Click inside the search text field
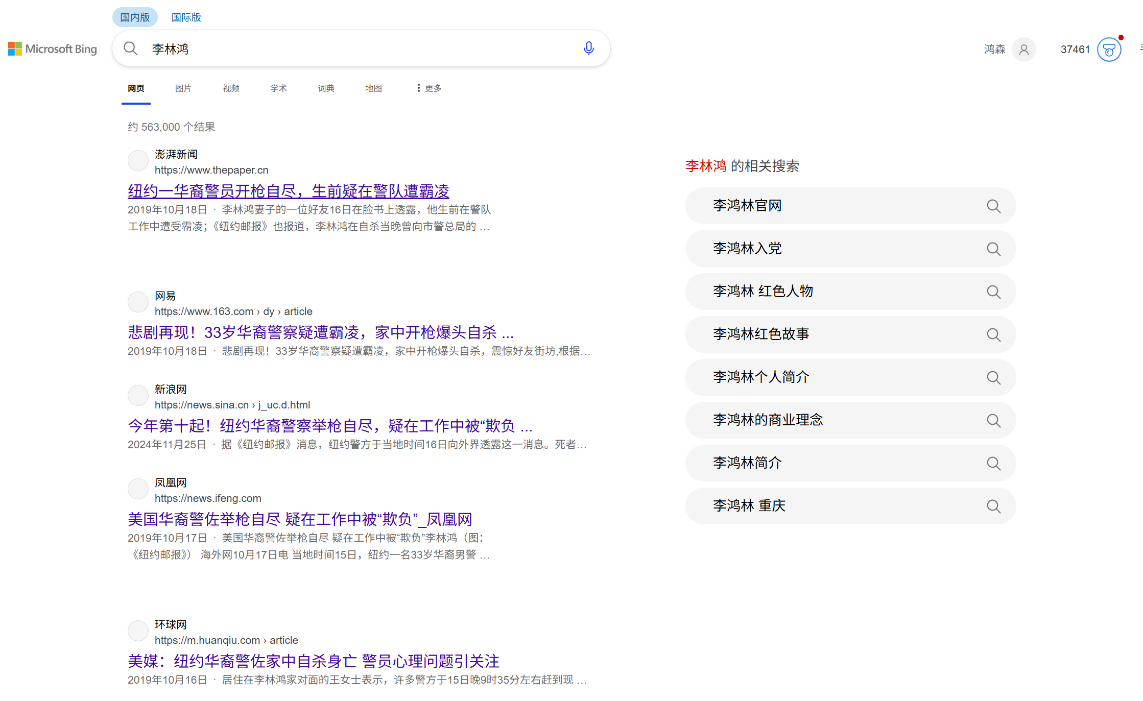The image size is (1143, 701). coord(358,49)
